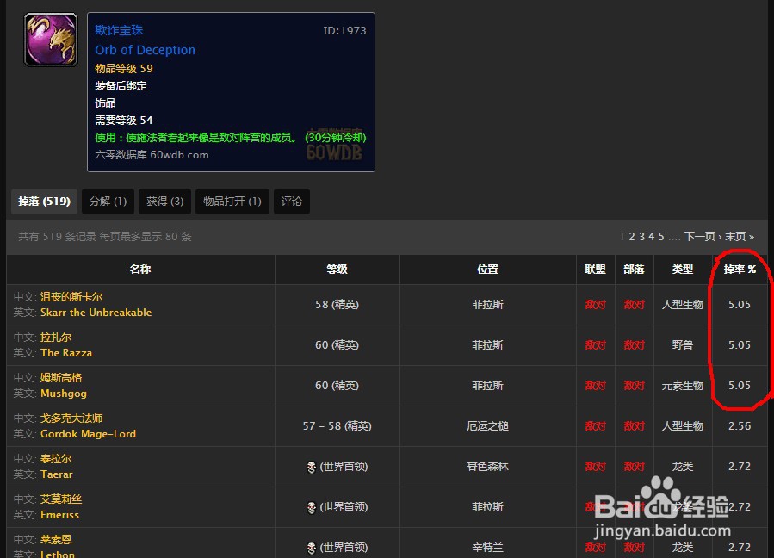Jump to the last page via 末页
The width and height of the screenshot is (774, 558).
click(736, 235)
